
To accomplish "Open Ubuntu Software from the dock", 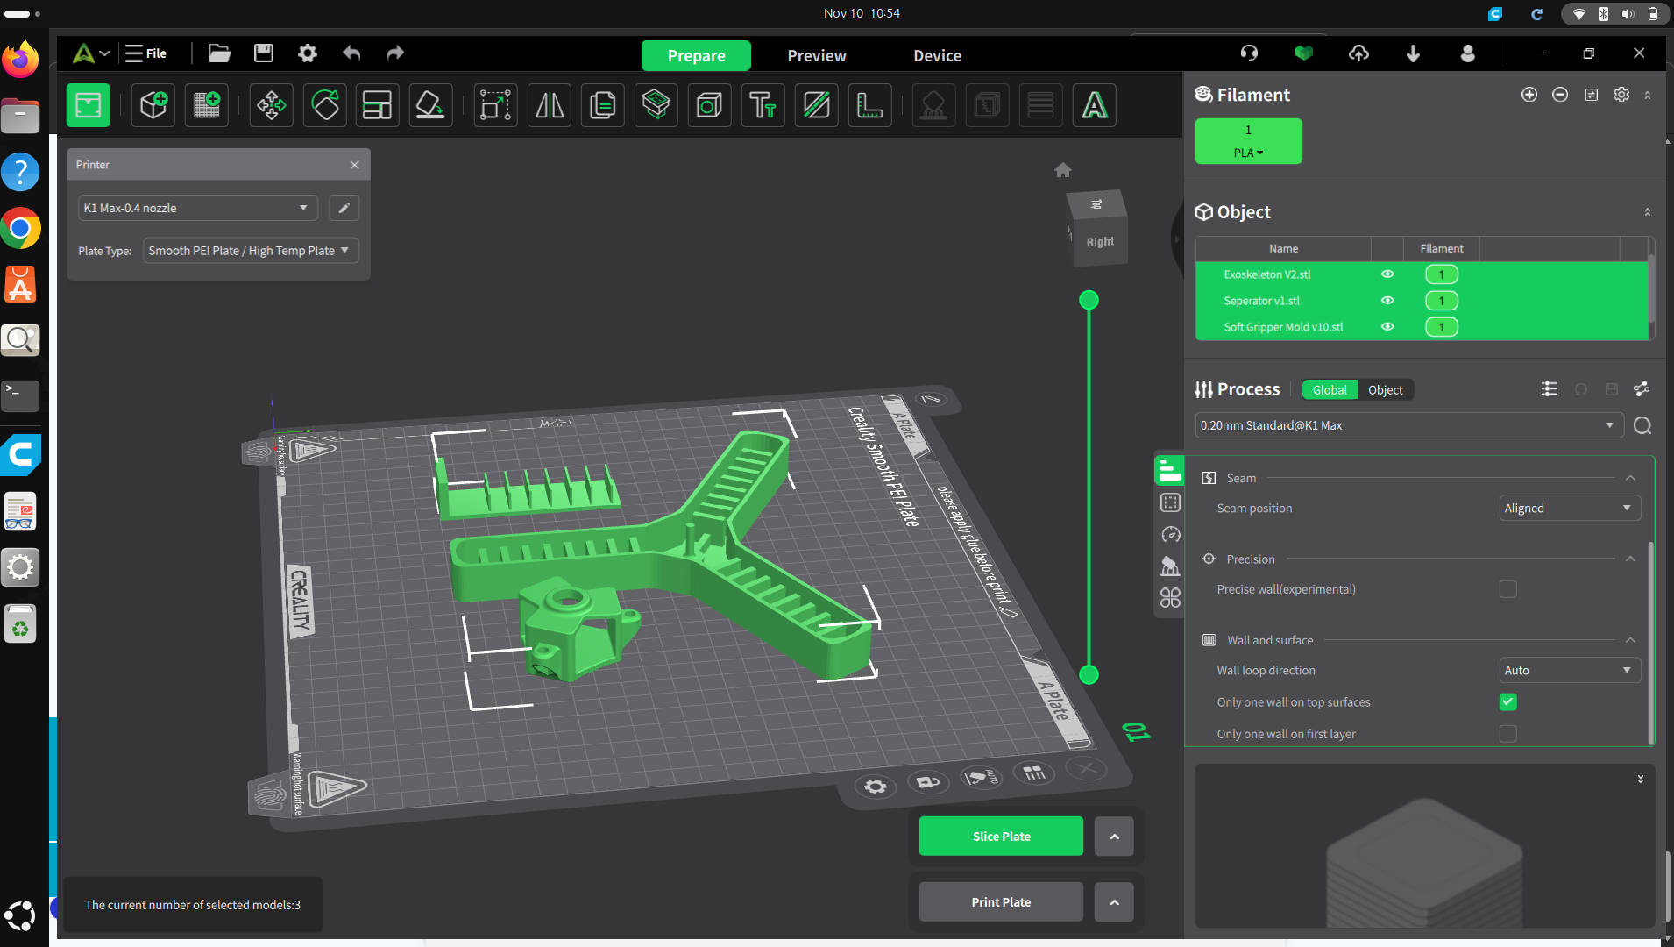I will (20, 284).
